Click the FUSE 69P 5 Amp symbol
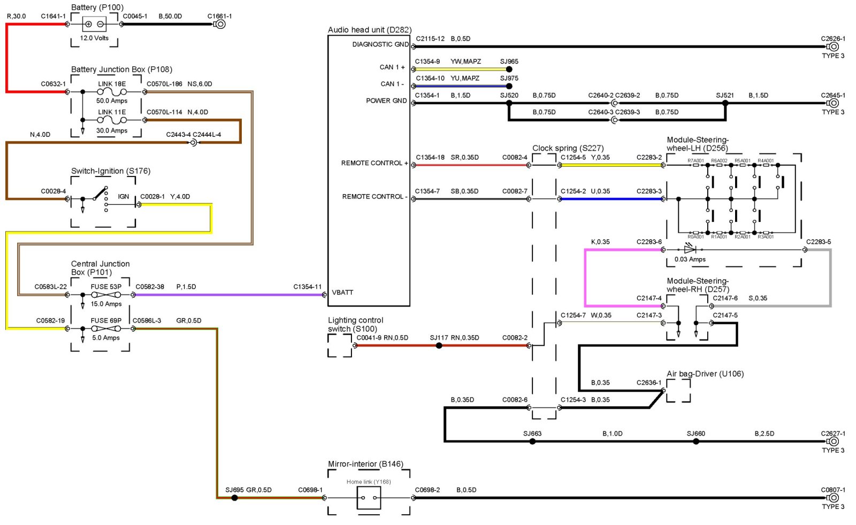 [x=106, y=328]
